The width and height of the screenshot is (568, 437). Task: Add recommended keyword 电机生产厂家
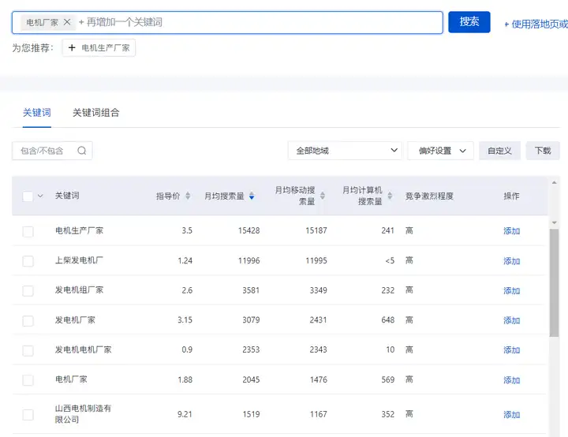tap(99, 48)
